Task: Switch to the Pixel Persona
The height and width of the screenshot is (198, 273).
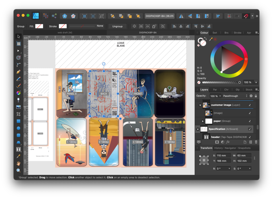Action: click(46, 16)
